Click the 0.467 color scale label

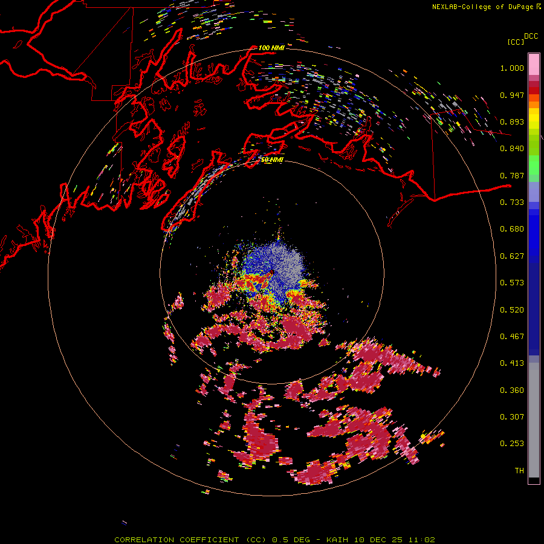pyautogui.click(x=512, y=337)
